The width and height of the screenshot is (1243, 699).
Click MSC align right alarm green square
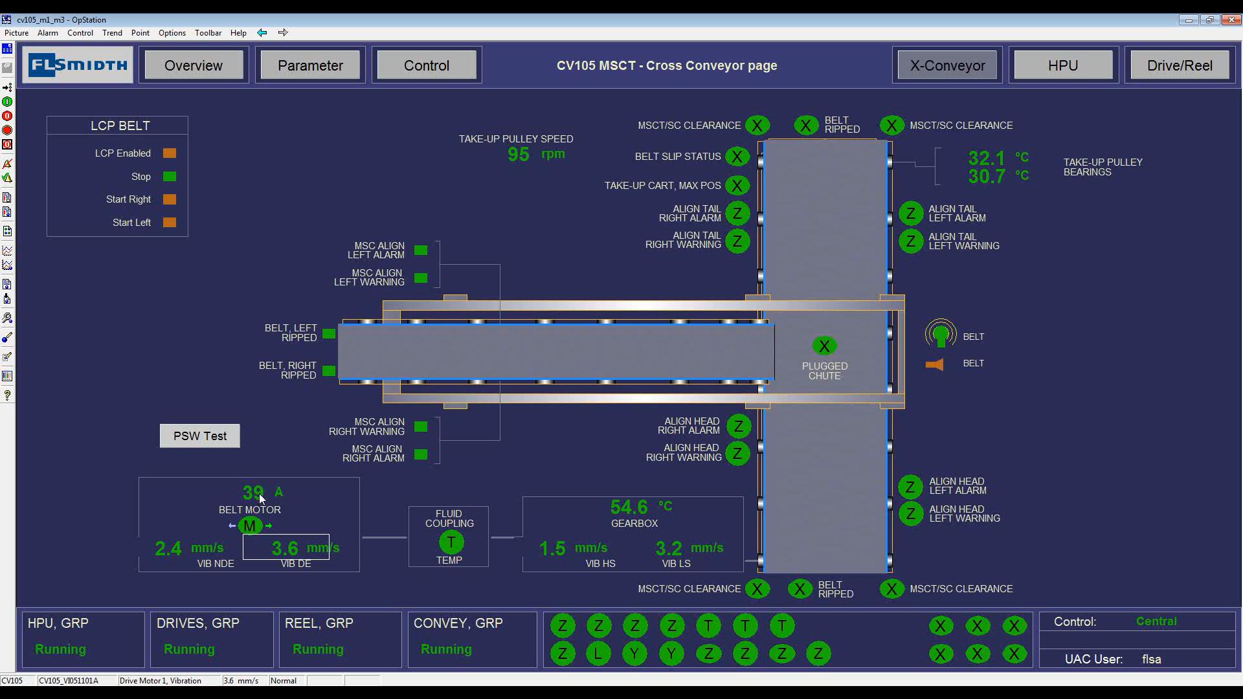click(x=421, y=454)
